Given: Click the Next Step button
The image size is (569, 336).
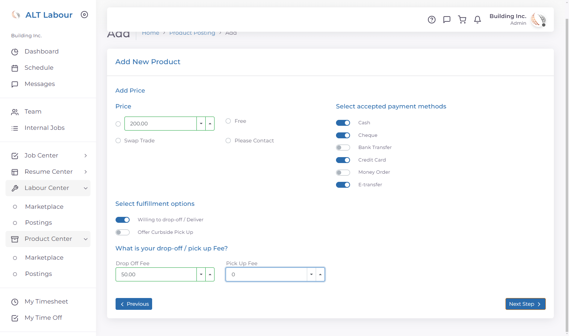Looking at the screenshot, I should click(x=525, y=304).
